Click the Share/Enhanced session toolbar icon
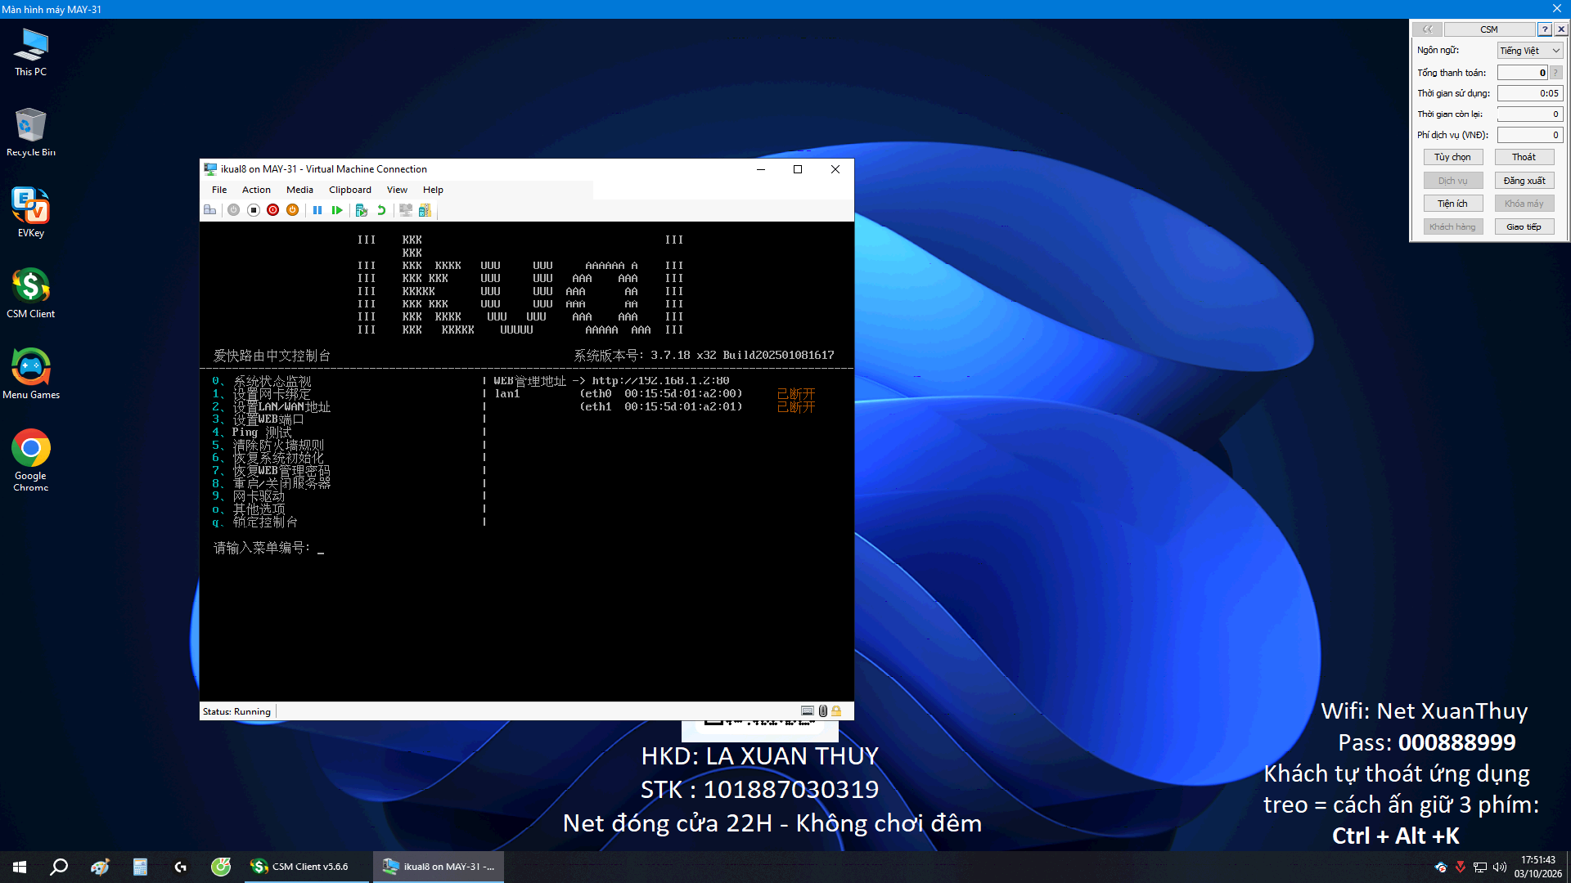 click(x=425, y=210)
